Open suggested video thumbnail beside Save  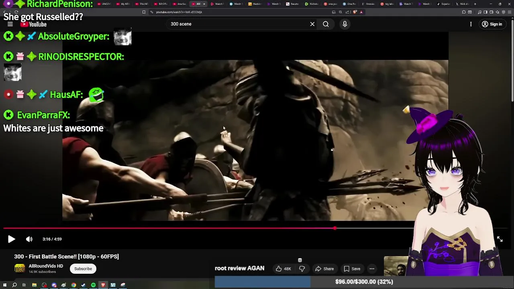pyautogui.click(x=397, y=266)
